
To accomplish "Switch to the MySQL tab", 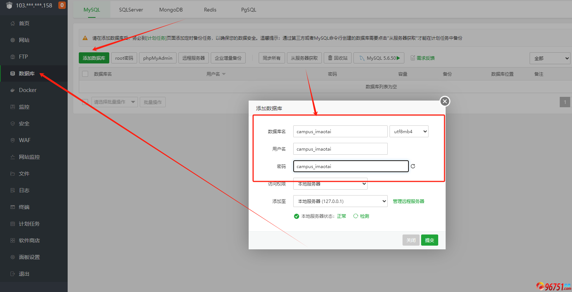I will [92, 10].
